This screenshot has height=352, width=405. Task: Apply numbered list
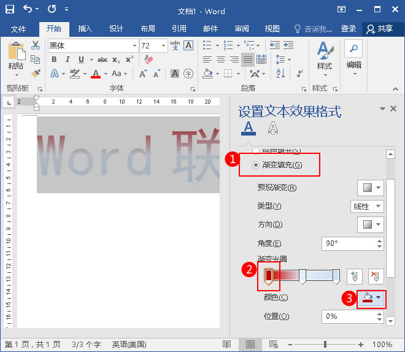pos(228,45)
